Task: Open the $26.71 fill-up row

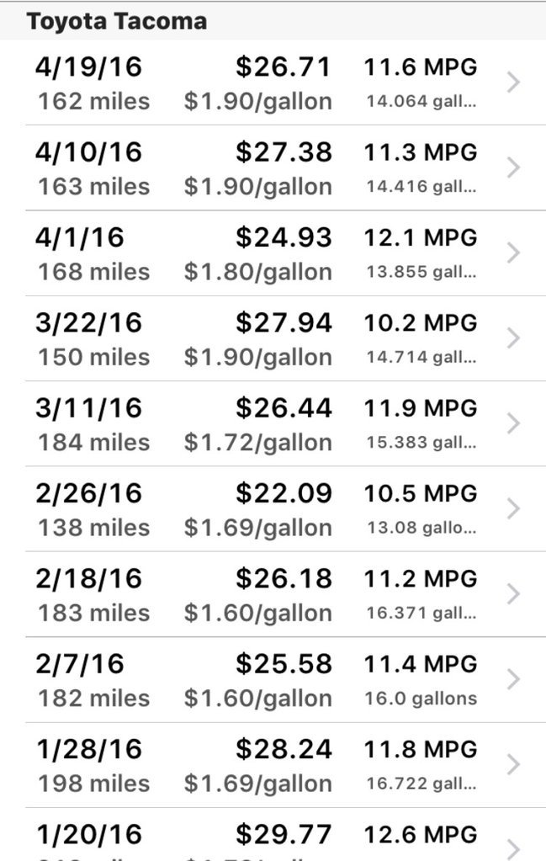Action: [273, 82]
